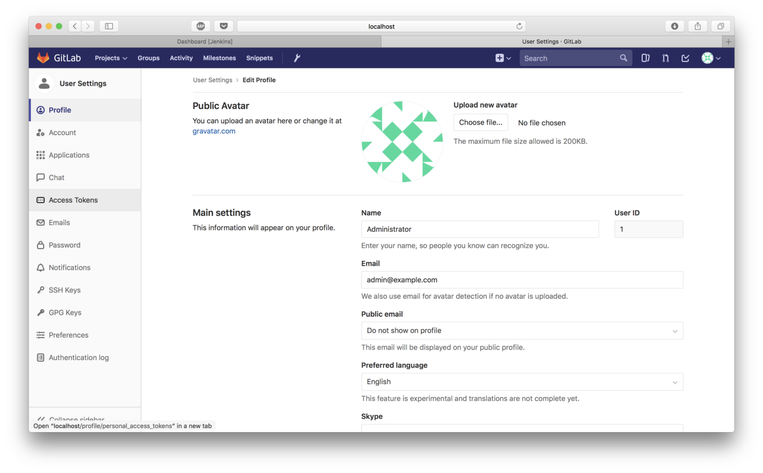The width and height of the screenshot is (763, 473).
Task: Open the user avatar menu
Action: [x=711, y=58]
